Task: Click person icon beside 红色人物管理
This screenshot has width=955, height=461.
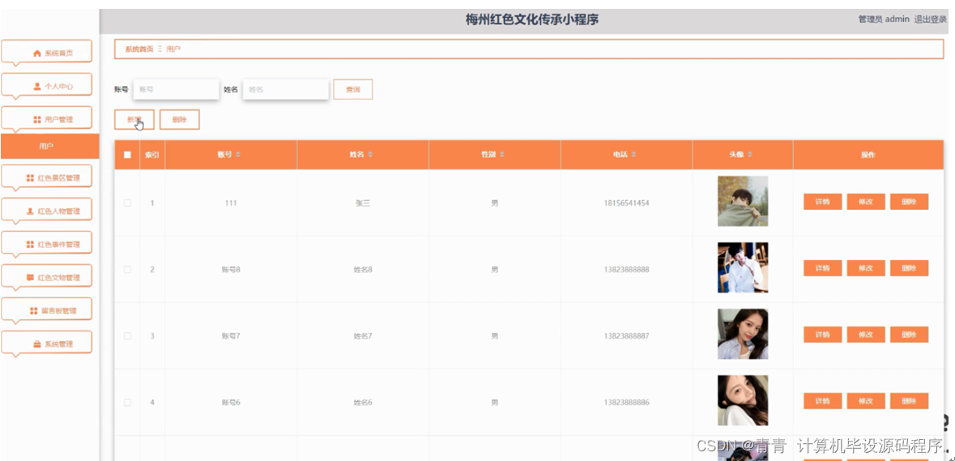Action: click(x=30, y=211)
